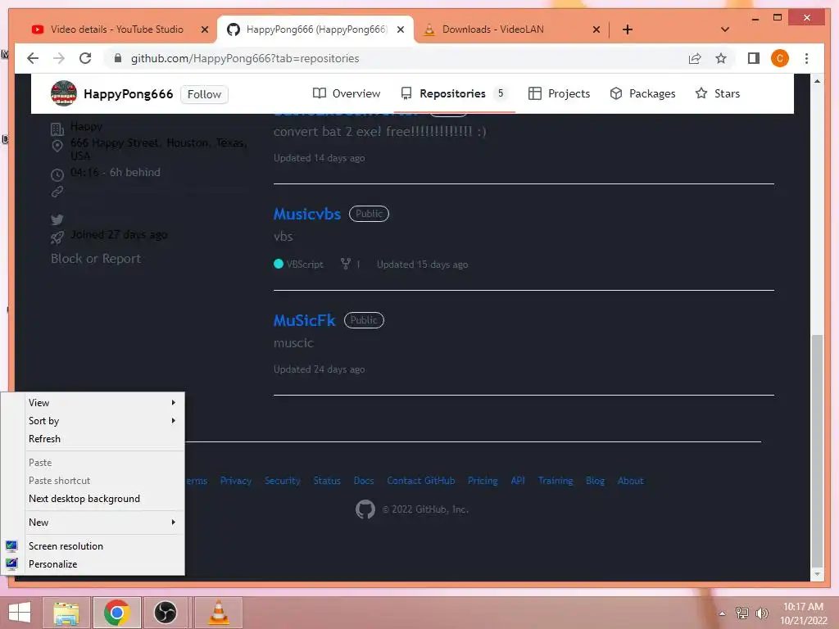The image size is (839, 629).
Task: Open the Stars profile tab
Action: click(x=718, y=93)
